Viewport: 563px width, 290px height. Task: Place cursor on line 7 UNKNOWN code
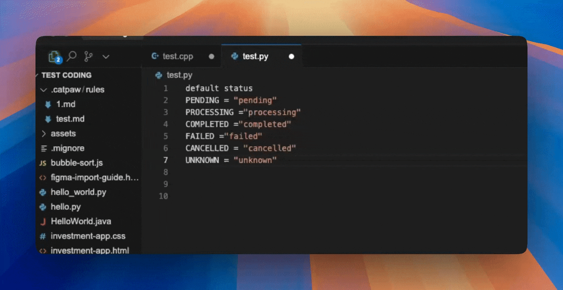[231, 160]
